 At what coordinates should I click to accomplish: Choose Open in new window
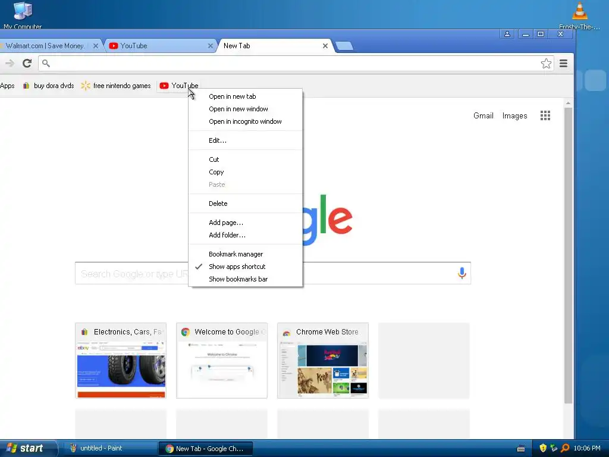(x=246, y=109)
